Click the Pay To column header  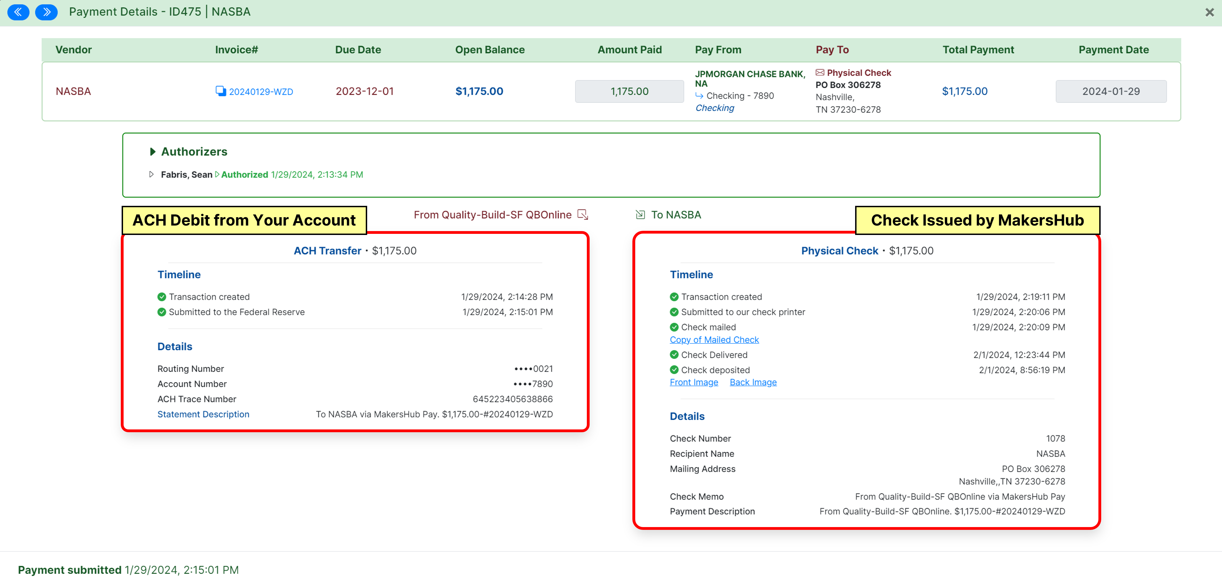[x=832, y=50]
